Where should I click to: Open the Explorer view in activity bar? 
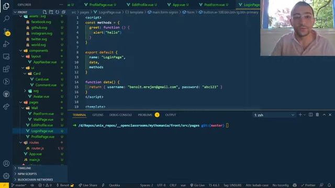point(6,6)
